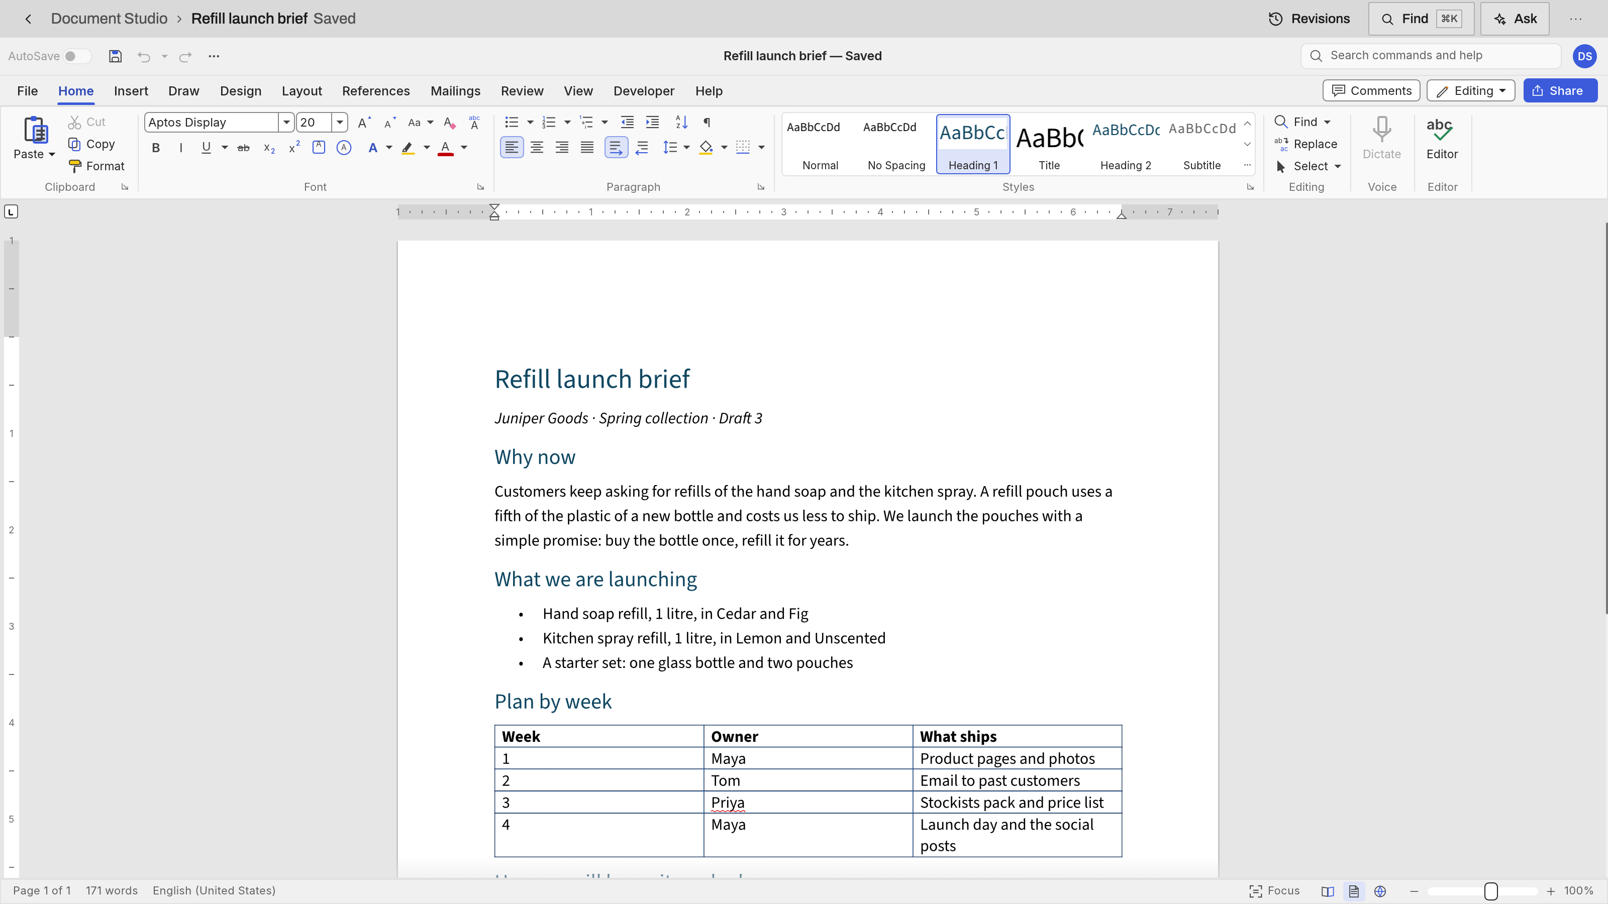The image size is (1608, 904).
Task: Open the Review ribbon tab
Action: pos(522,91)
